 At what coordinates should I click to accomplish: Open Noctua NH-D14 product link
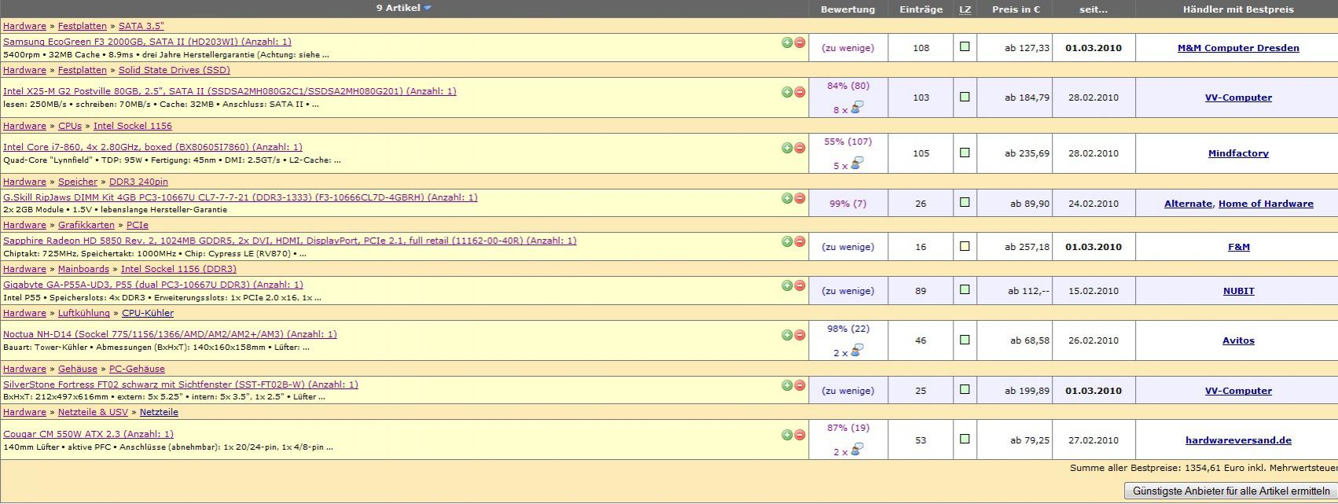point(170,334)
